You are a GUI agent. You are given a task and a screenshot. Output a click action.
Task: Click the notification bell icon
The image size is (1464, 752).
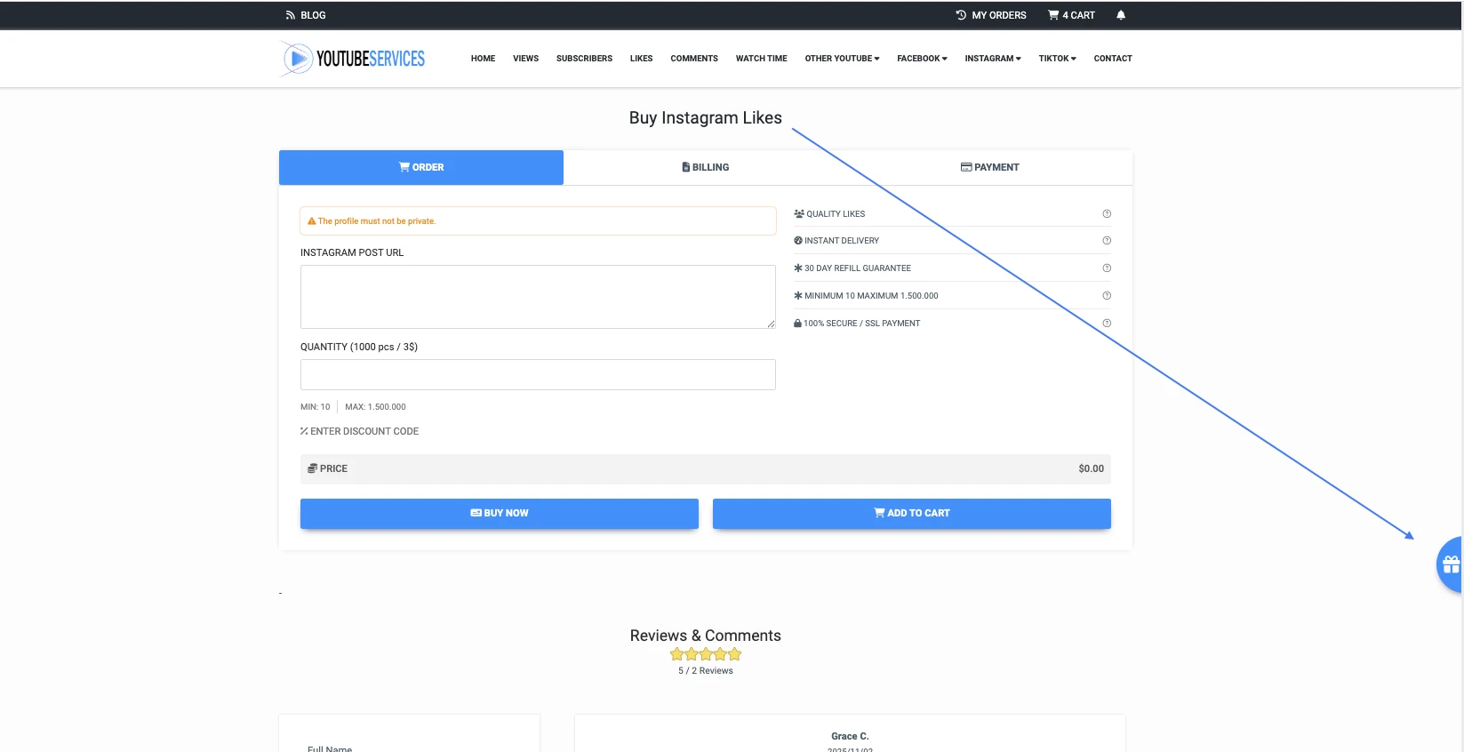(x=1121, y=15)
